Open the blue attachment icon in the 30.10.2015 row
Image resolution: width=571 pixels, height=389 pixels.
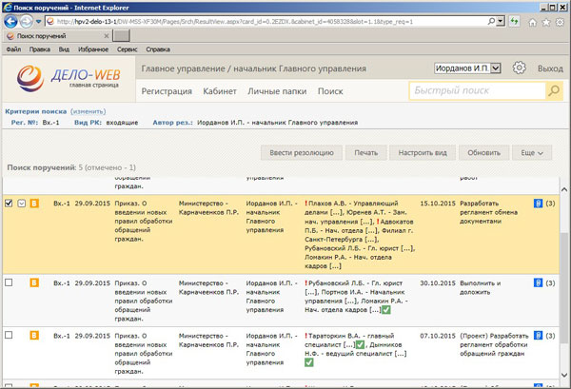pos(537,282)
